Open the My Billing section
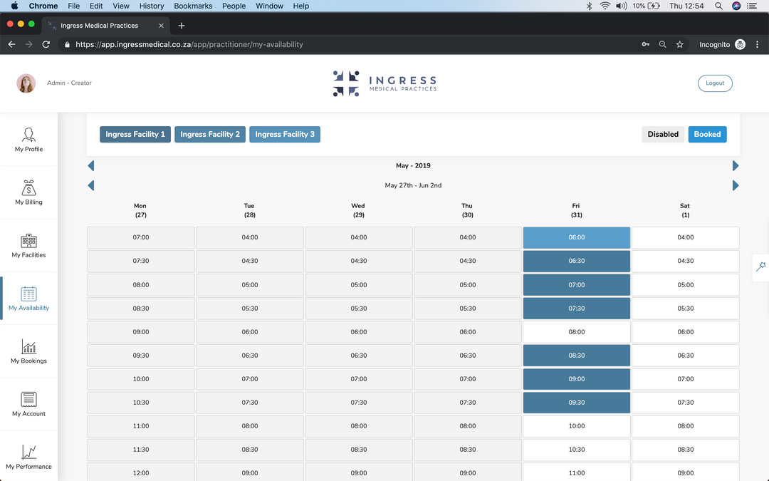The image size is (769, 481). tap(28, 192)
